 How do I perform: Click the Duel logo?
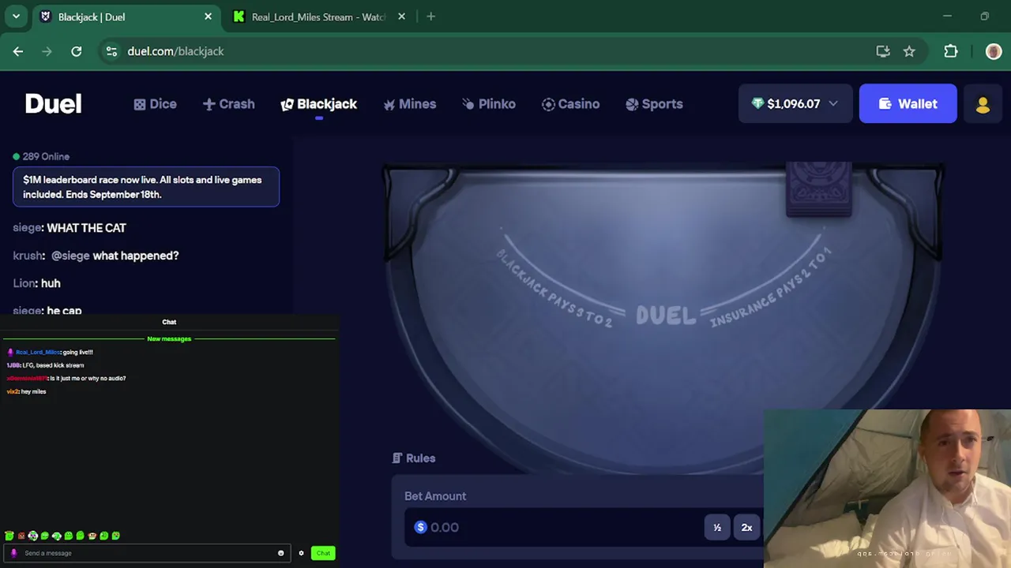(53, 104)
